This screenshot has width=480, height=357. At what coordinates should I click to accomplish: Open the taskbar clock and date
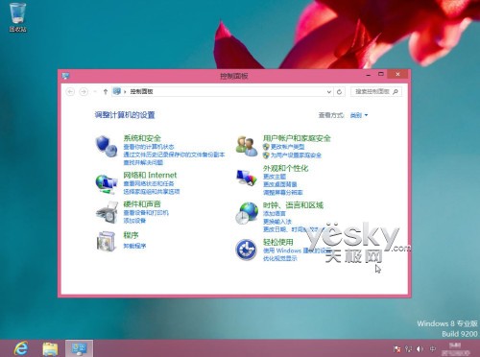click(x=455, y=349)
